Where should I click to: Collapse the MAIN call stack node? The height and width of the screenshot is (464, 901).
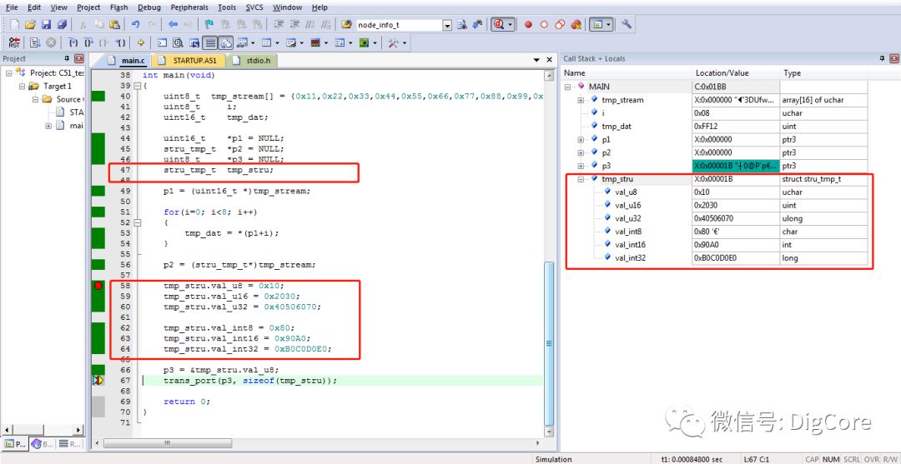pyautogui.click(x=568, y=87)
